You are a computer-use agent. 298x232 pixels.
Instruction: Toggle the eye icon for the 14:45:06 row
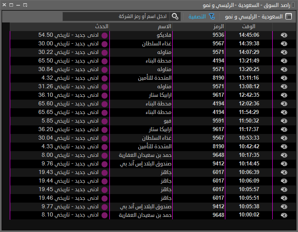tap(284, 35)
